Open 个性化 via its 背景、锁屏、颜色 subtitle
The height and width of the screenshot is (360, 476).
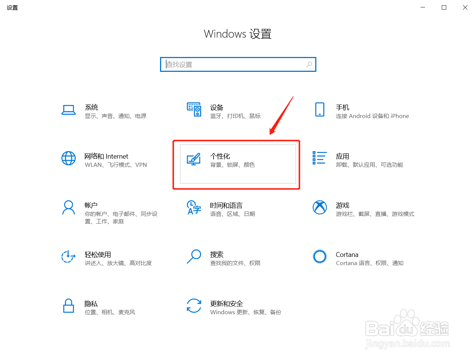tap(233, 165)
